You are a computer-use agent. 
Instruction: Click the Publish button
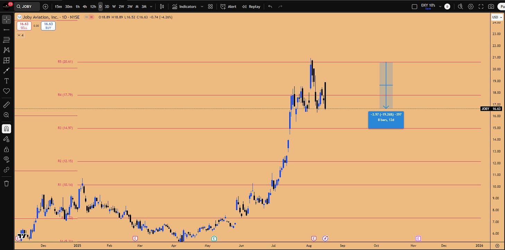click(501, 7)
